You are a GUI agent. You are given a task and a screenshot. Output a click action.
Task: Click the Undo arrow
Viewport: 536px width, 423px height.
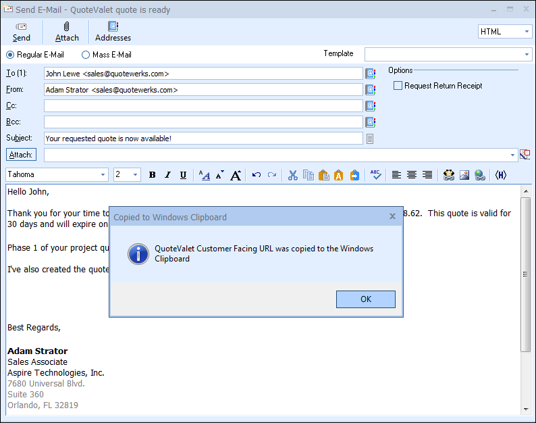click(x=257, y=175)
